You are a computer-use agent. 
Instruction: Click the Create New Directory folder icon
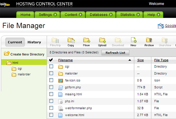[7, 54]
